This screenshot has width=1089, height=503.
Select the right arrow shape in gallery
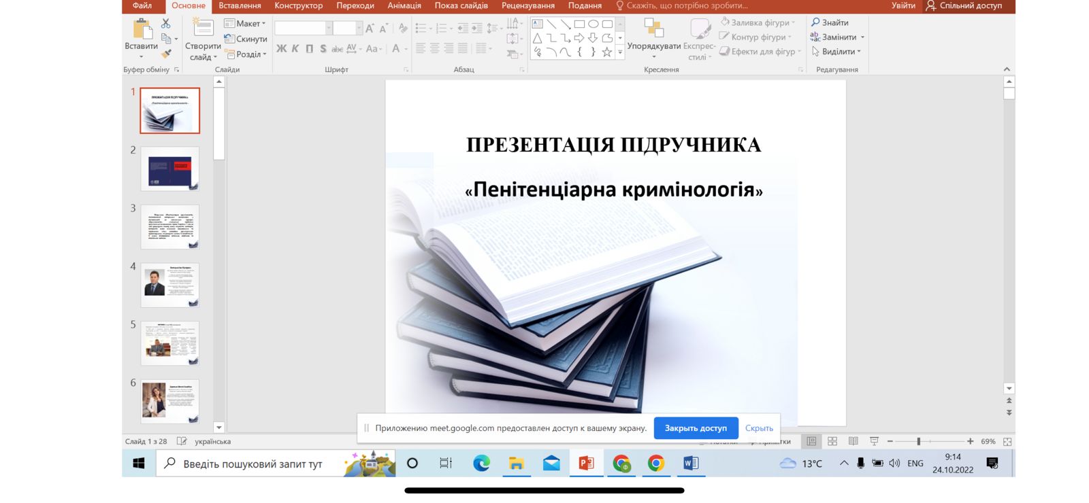[x=579, y=38]
